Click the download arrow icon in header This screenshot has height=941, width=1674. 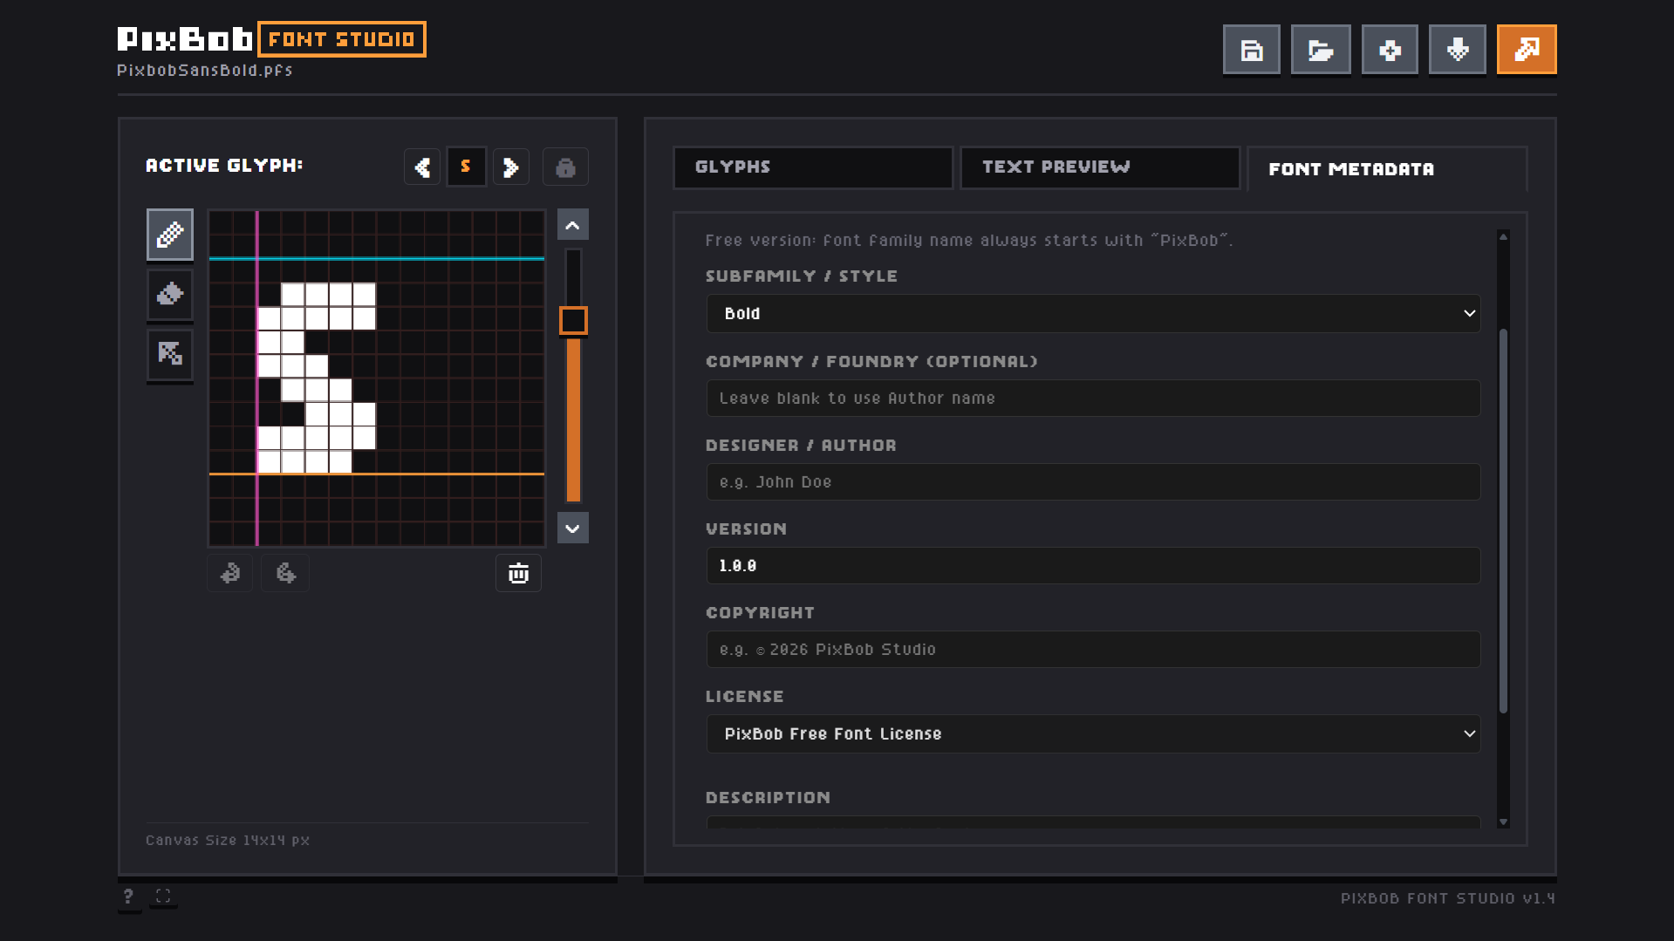(x=1457, y=50)
